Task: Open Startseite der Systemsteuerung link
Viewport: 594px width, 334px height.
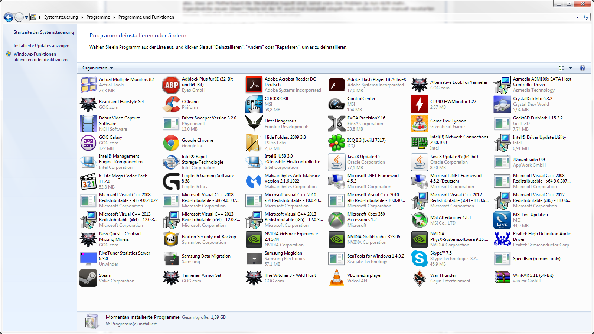Action: click(x=44, y=32)
